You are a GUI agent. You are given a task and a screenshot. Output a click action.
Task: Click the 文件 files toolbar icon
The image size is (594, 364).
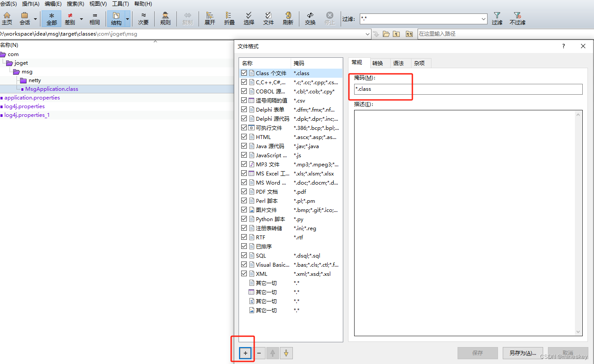(x=269, y=19)
